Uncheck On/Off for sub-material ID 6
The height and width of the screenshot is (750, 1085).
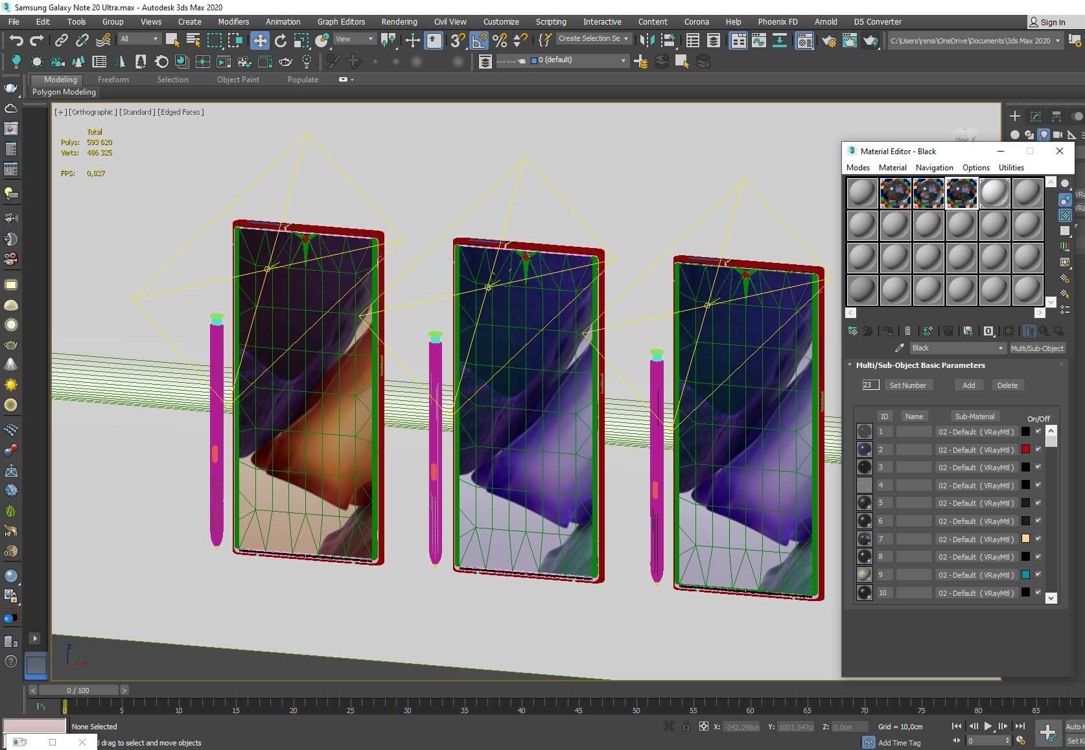click(1038, 520)
